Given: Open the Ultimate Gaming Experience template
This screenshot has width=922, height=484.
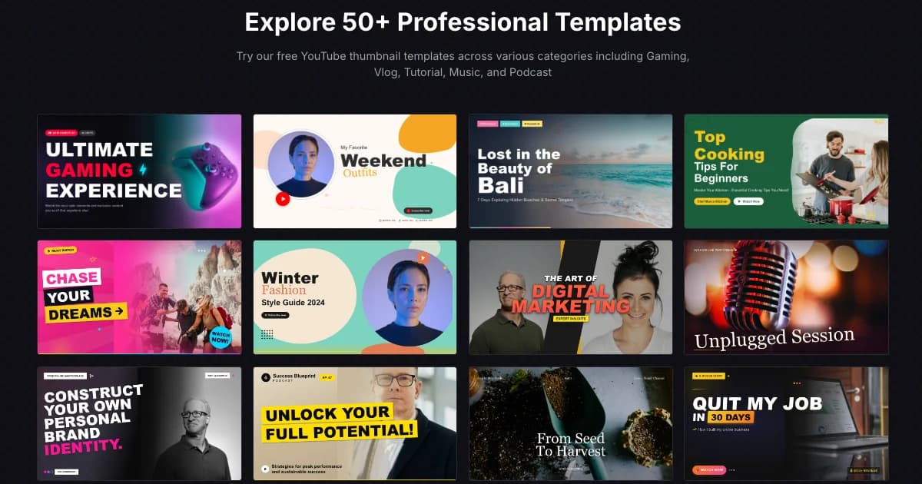Looking at the screenshot, I should tap(139, 171).
